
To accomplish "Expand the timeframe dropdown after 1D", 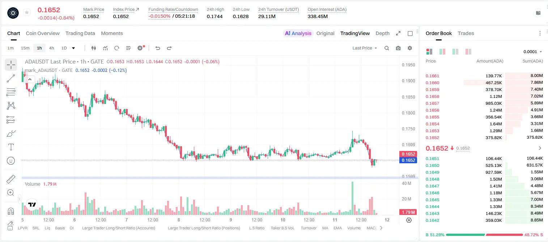I will pos(73,48).
